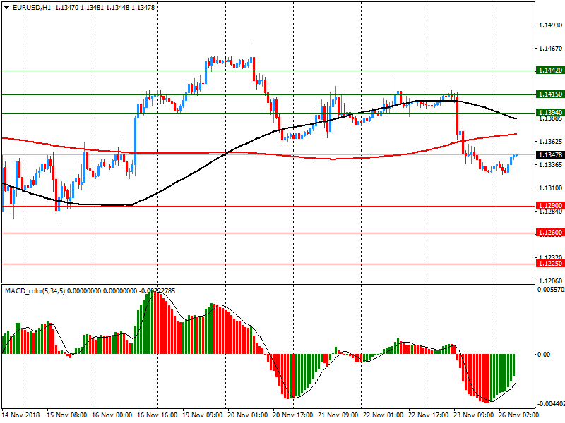Screen dimensions: 565x423
Task: Select the 20 Nov 01:00 time marker
Action: point(248,415)
